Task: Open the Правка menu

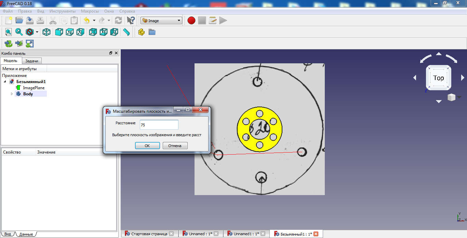Action: pyautogui.click(x=25, y=11)
